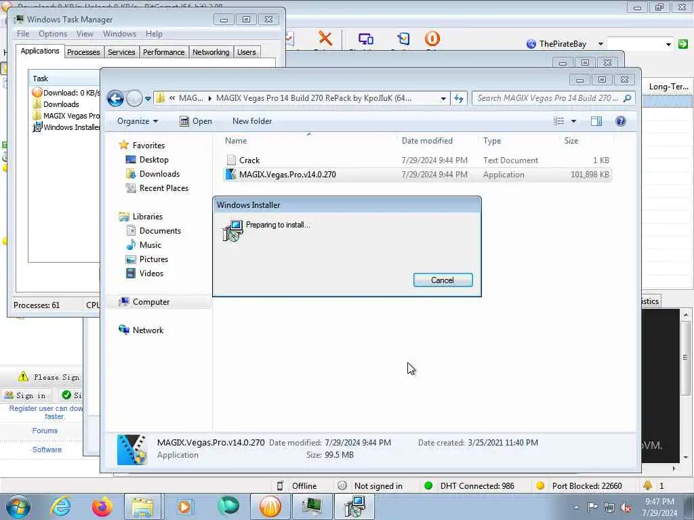
Task: Click New folder in the toolbar
Action: (252, 121)
